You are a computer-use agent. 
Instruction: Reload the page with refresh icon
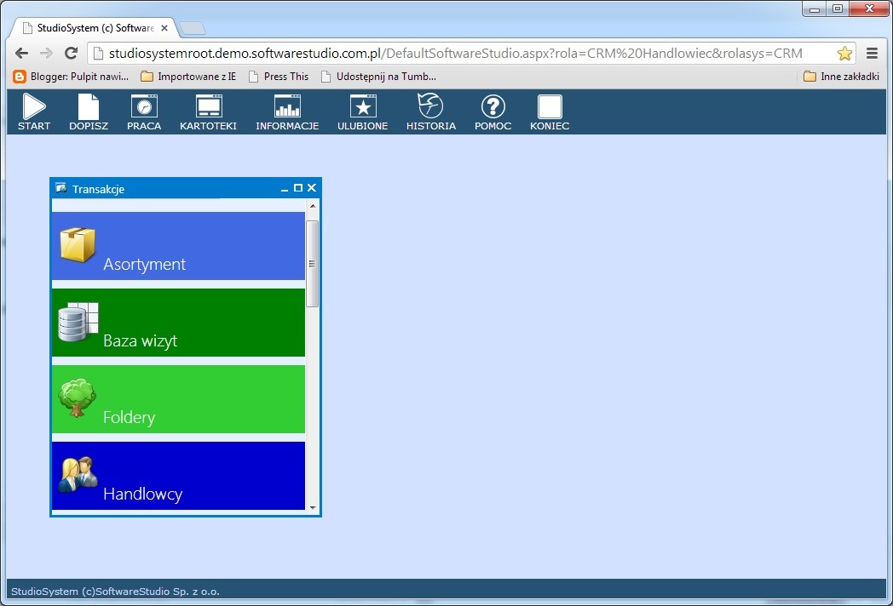coord(72,54)
